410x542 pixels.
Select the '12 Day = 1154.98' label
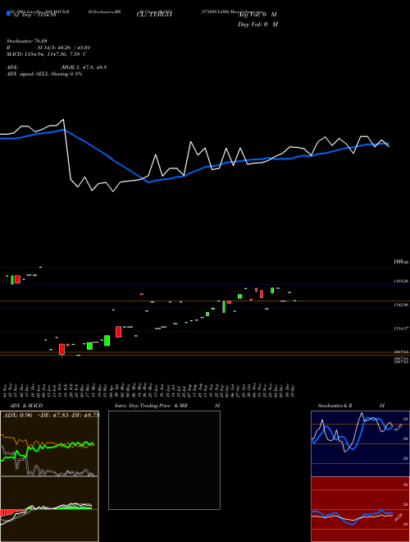34,15
